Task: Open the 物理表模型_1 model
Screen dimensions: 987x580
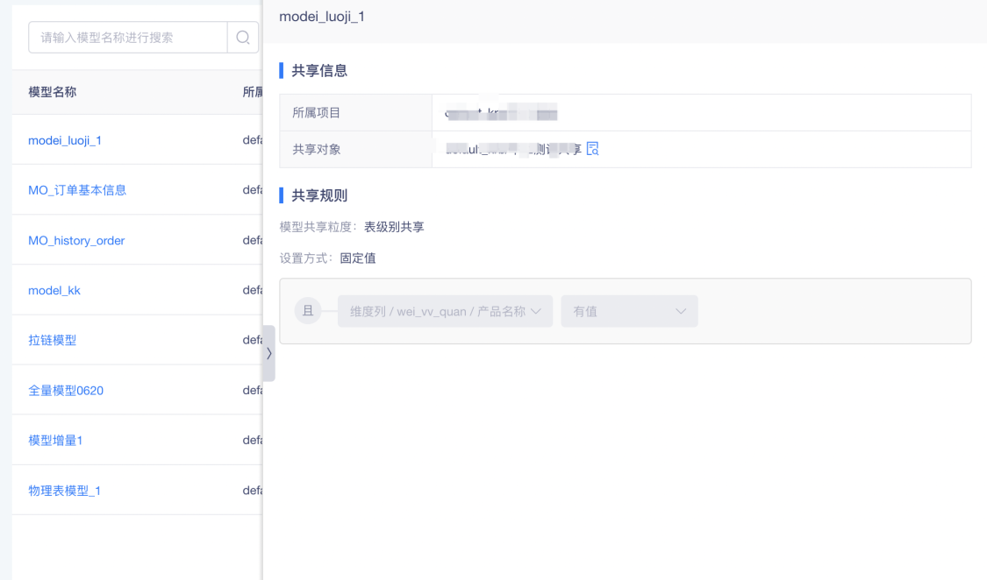Action: coord(64,490)
